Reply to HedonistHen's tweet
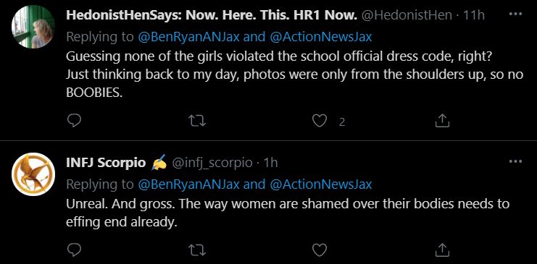Viewport: 537px width, 264px height. (x=74, y=120)
